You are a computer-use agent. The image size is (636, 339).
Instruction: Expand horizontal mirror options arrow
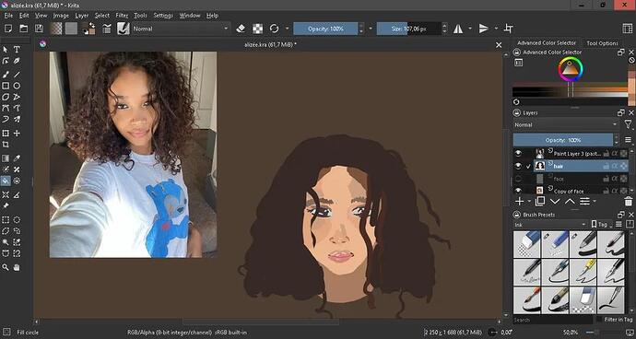470,29
